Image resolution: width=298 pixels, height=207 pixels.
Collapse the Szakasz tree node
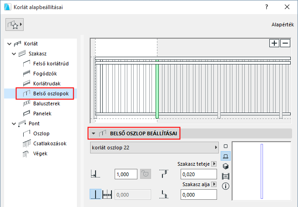tap(14, 54)
